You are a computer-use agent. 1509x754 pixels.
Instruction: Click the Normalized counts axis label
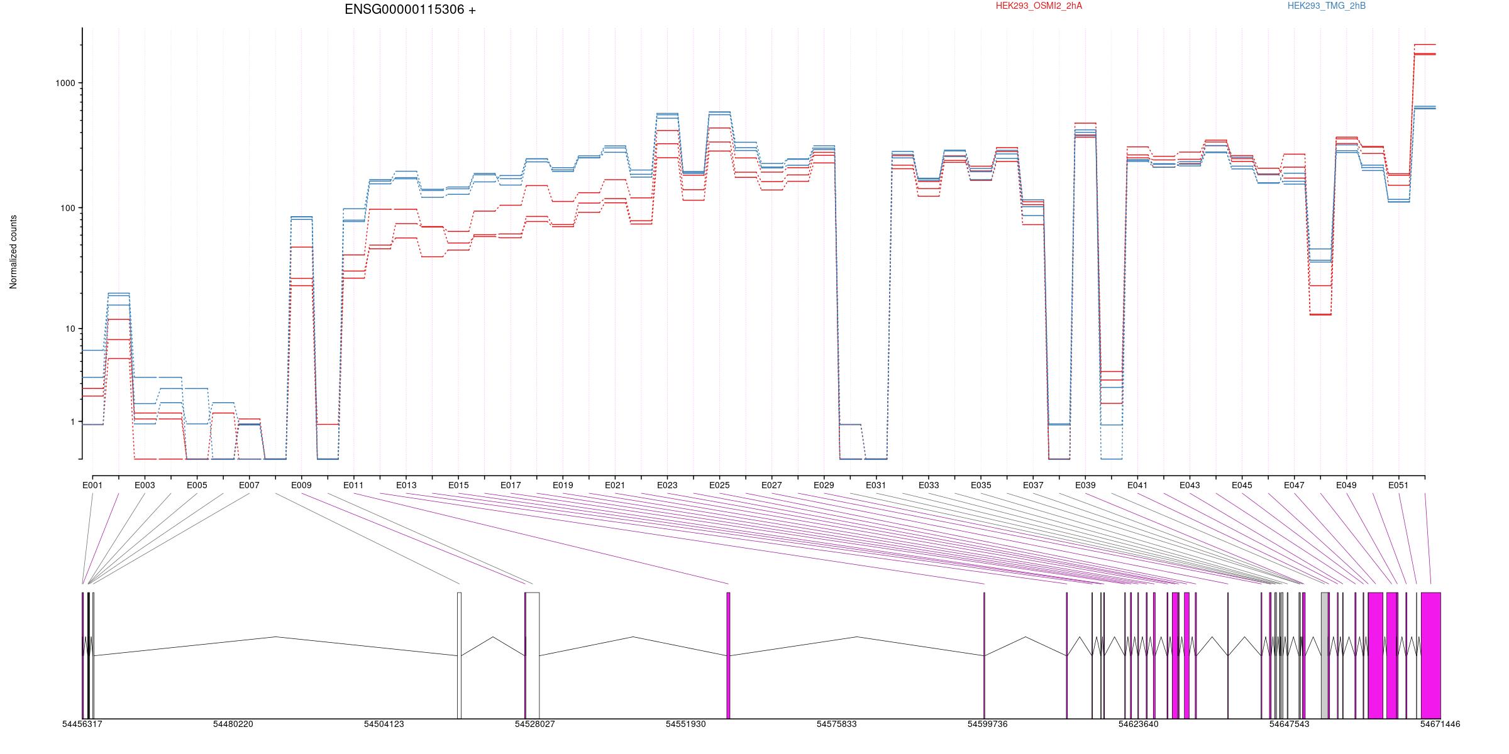[x=13, y=252]
